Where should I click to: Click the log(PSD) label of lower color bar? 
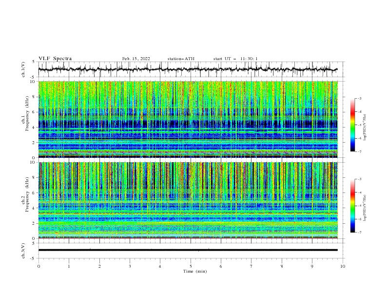(x=365, y=208)
